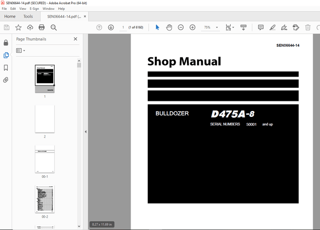The width and height of the screenshot is (320, 230).
Task: Open thumbnail options dropdown menu
Action: coord(21,51)
